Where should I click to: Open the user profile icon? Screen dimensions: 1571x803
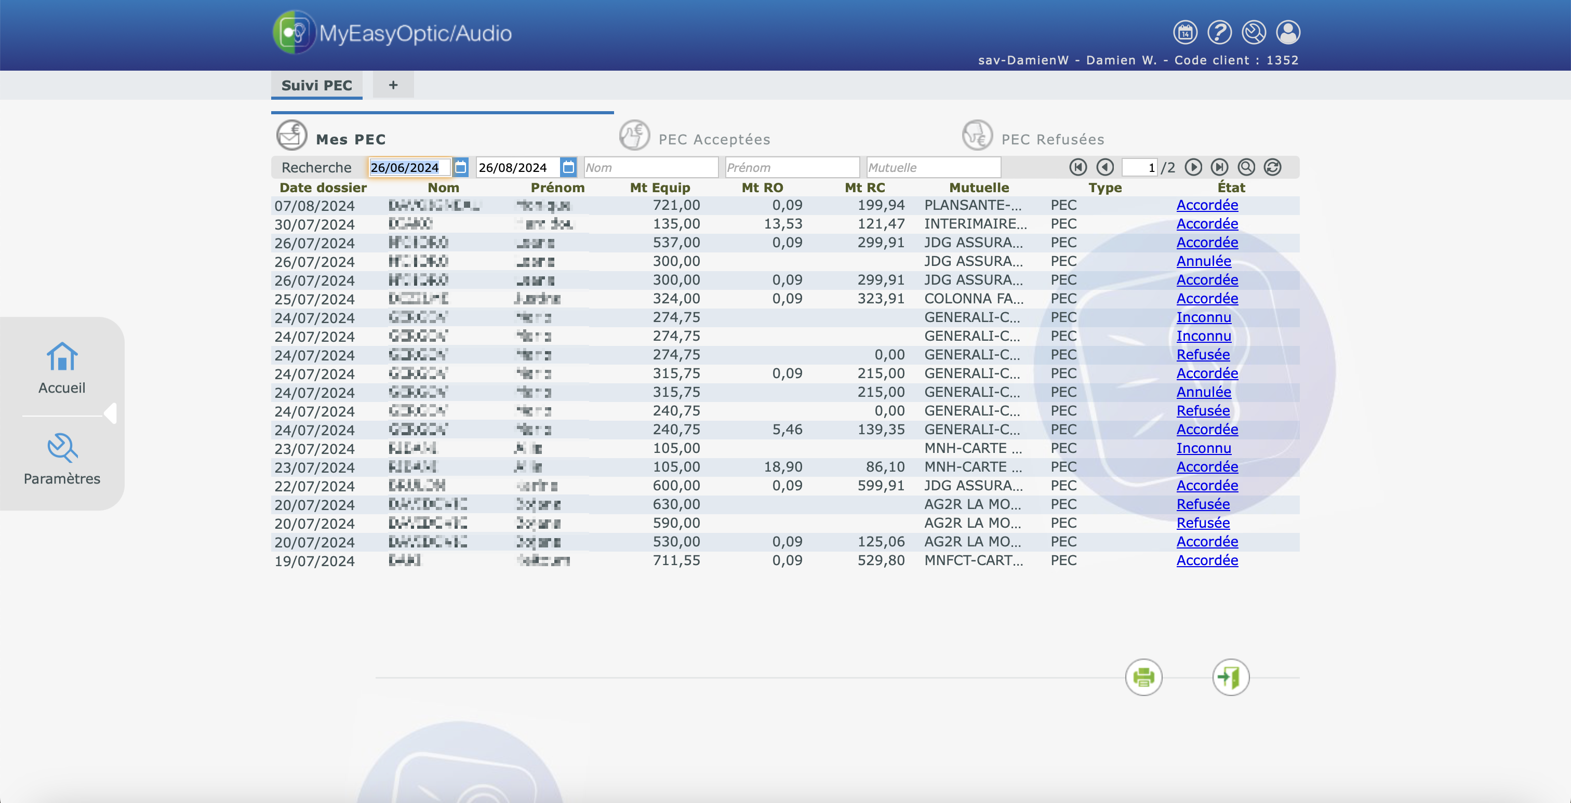1288,32
